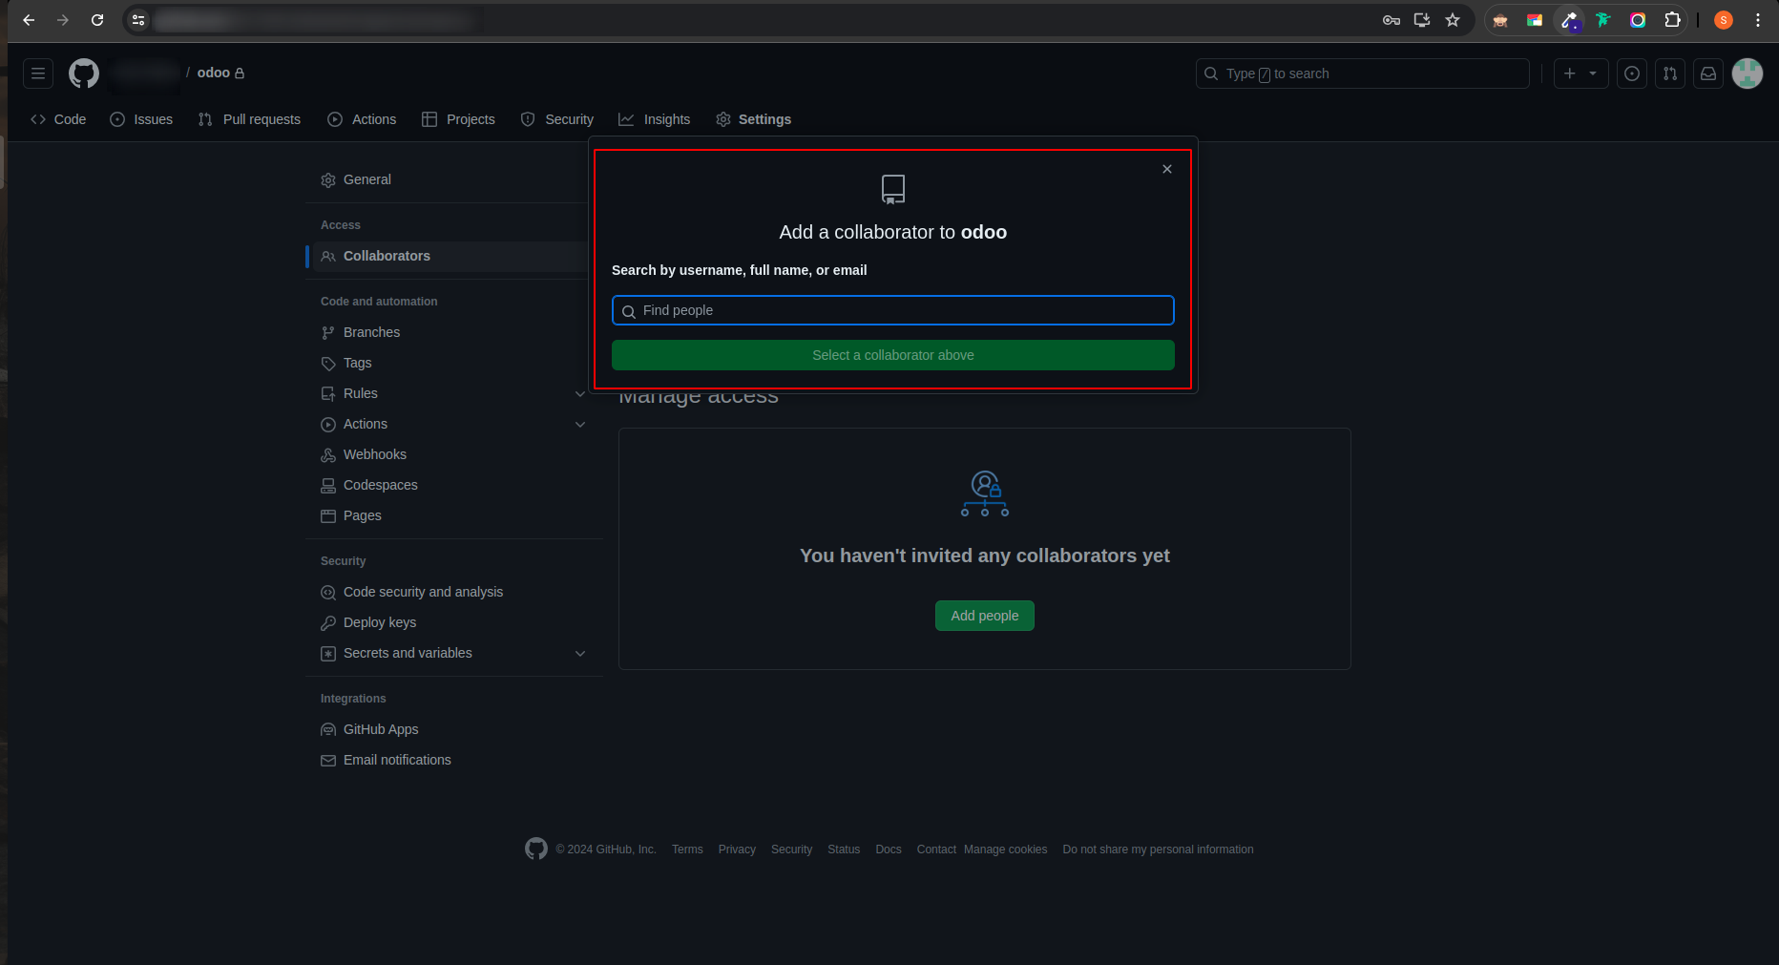
Task: Click Select a collaborator above button
Action: tap(893, 355)
